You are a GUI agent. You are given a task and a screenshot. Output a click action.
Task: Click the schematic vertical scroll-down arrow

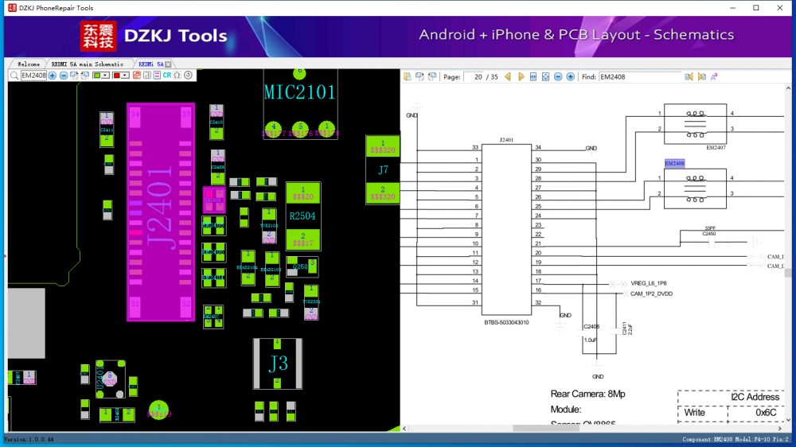[x=788, y=420]
